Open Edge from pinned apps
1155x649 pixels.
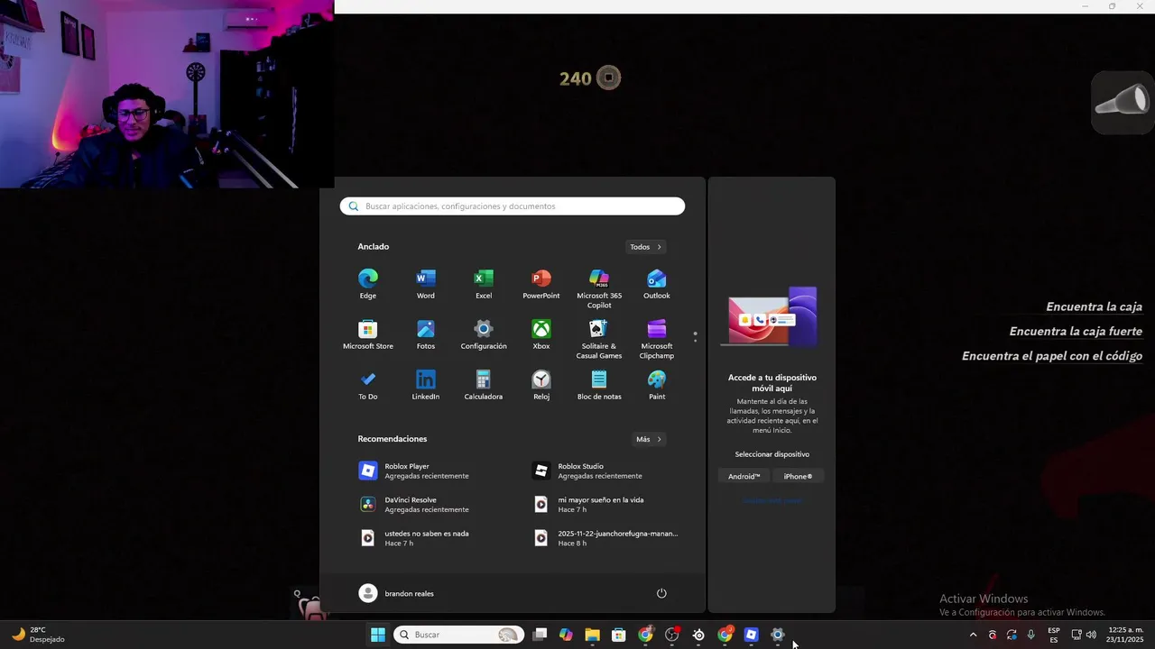click(x=367, y=284)
